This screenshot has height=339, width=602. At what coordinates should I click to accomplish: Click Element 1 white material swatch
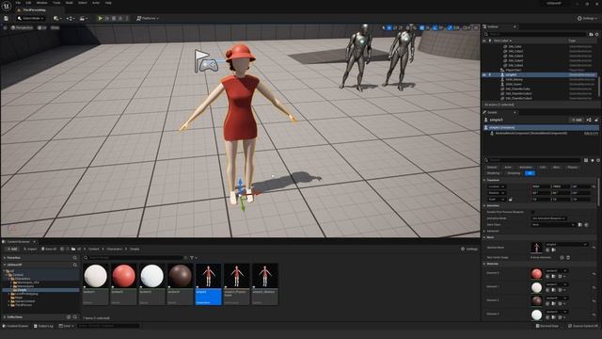tap(536, 287)
